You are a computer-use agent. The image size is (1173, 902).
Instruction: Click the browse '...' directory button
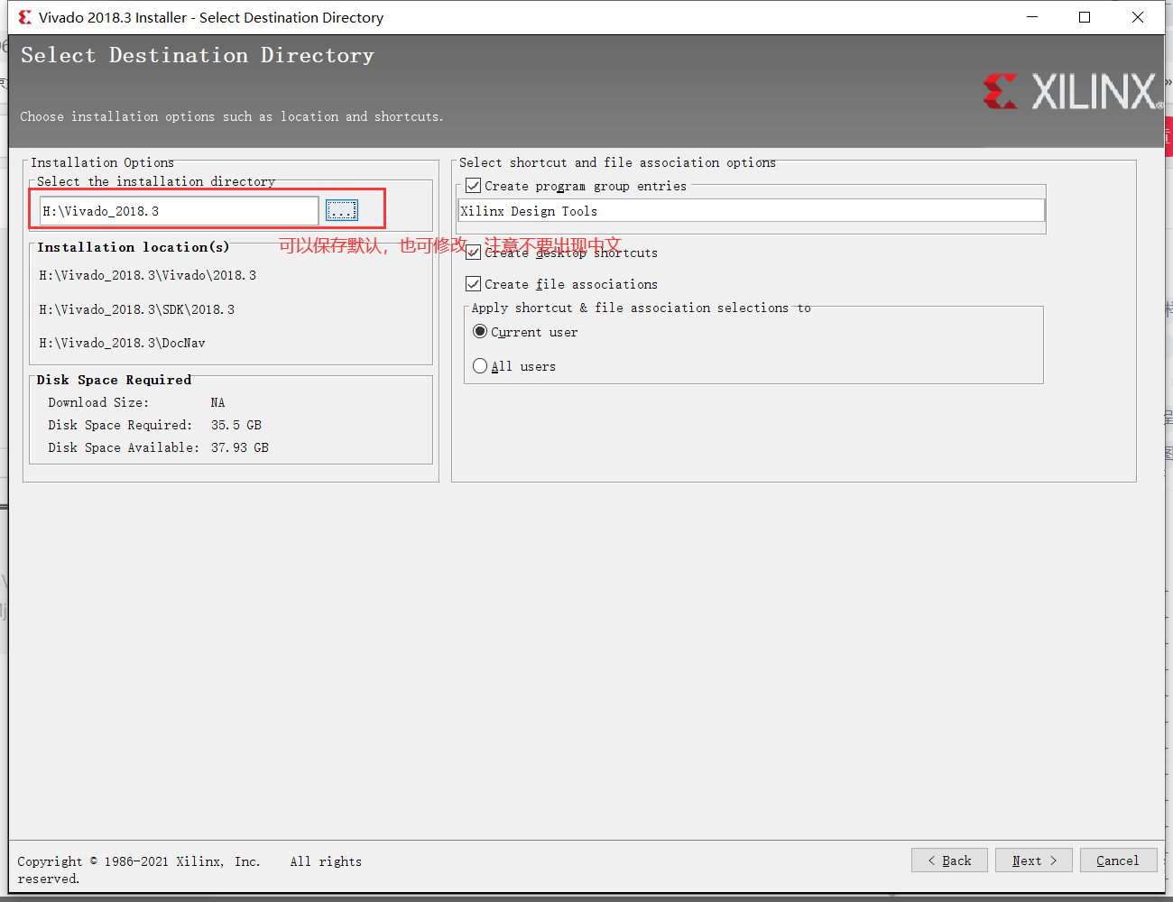coord(342,210)
